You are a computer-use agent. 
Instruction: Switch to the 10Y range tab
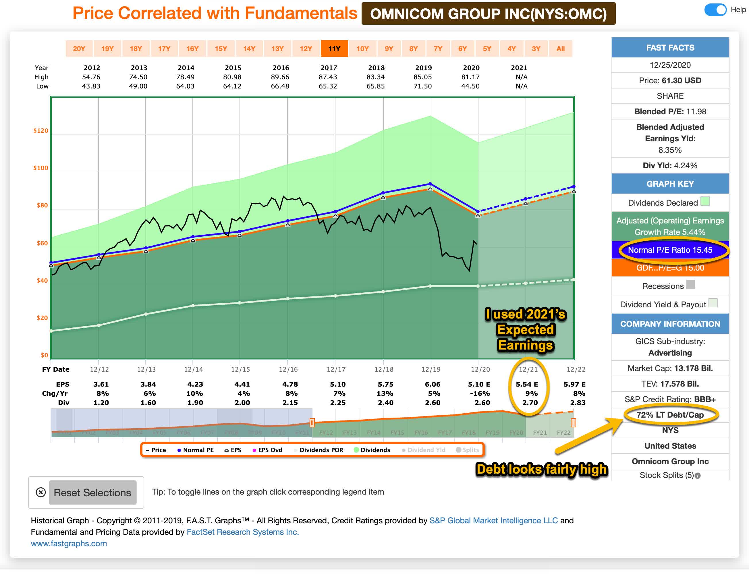point(363,49)
